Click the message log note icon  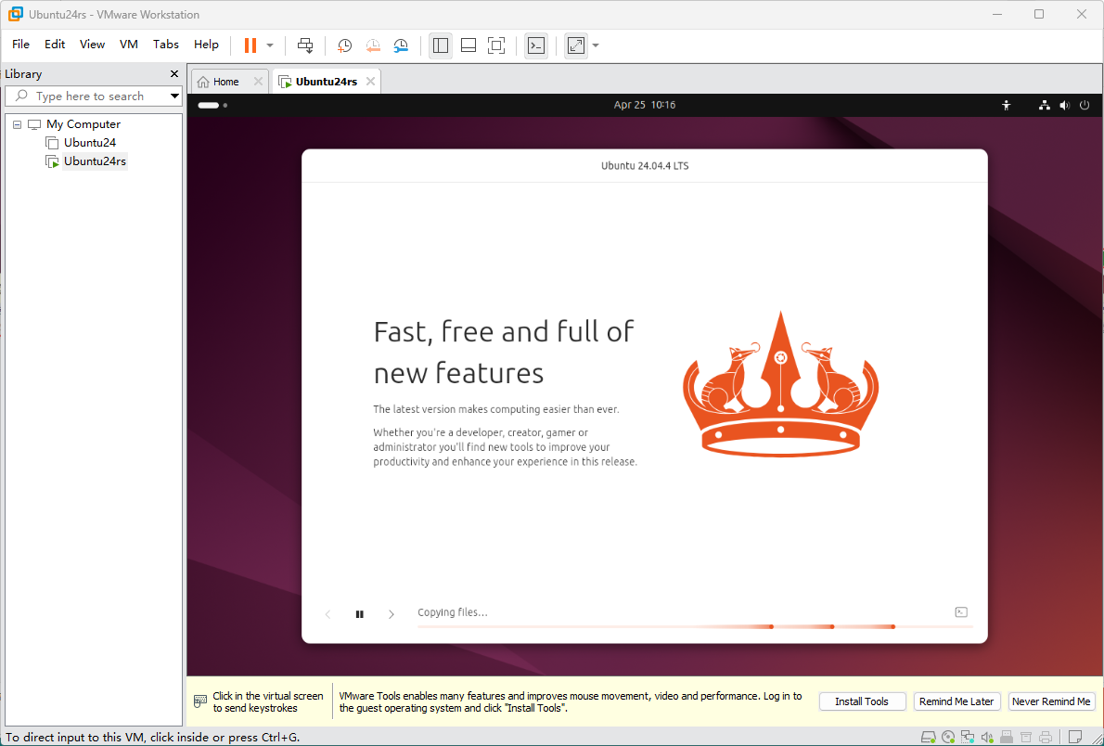1075,737
